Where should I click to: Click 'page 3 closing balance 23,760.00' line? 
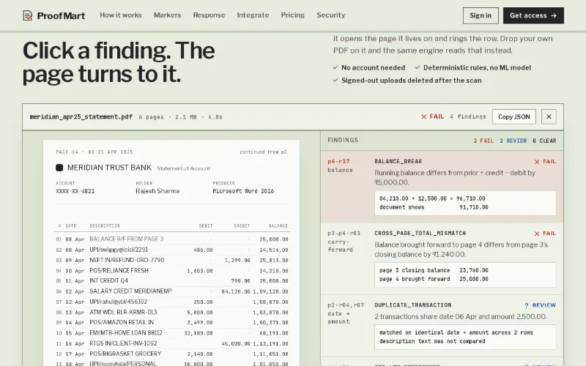click(x=434, y=270)
